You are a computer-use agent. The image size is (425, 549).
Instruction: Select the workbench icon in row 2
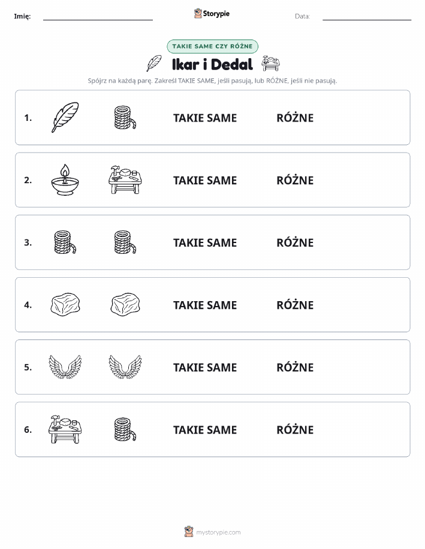(x=125, y=180)
